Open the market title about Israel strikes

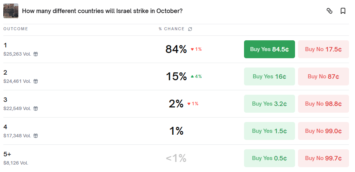(102, 11)
